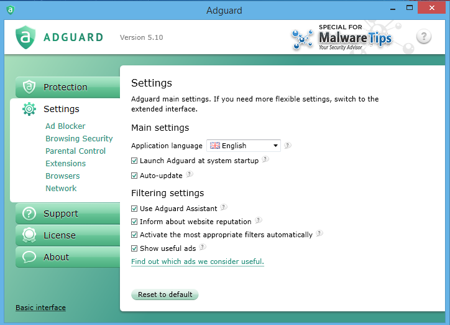Minimize the Adguard window
Image resolution: width=450 pixels, height=325 pixels.
tap(393, 8)
